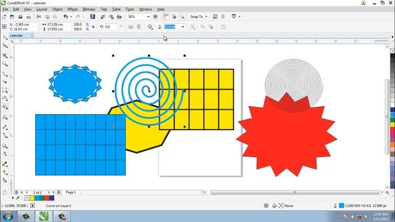This screenshot has height=222, width=395.
Task: Select the Shape tool in toolbox
Action: 4,46
